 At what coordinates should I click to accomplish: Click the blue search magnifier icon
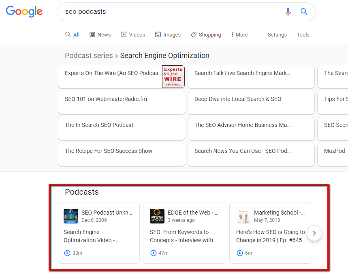pos(304,11)
